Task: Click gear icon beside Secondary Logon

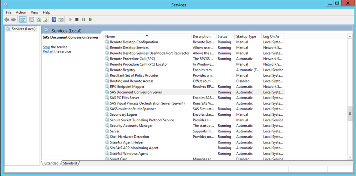Action: point(107,115)
